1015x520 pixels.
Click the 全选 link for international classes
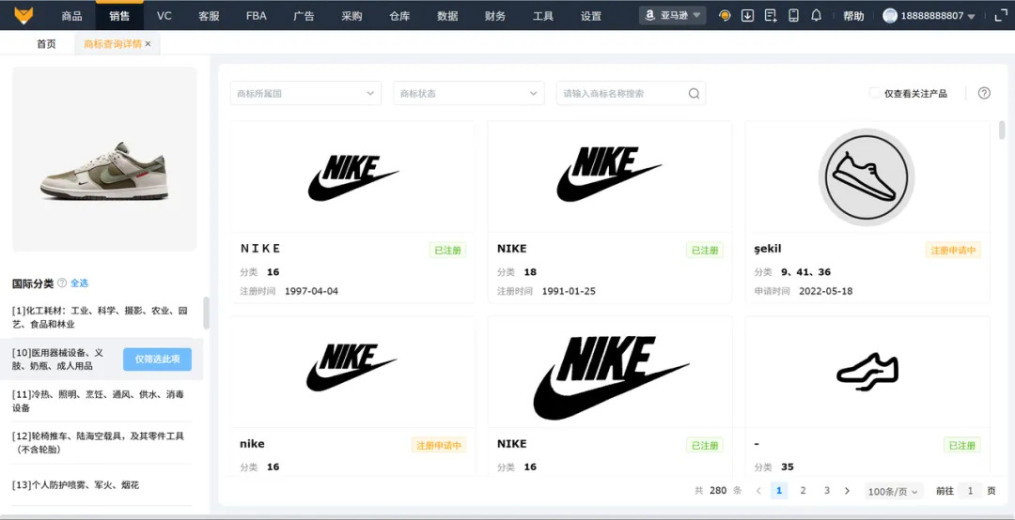pos(79,283)
